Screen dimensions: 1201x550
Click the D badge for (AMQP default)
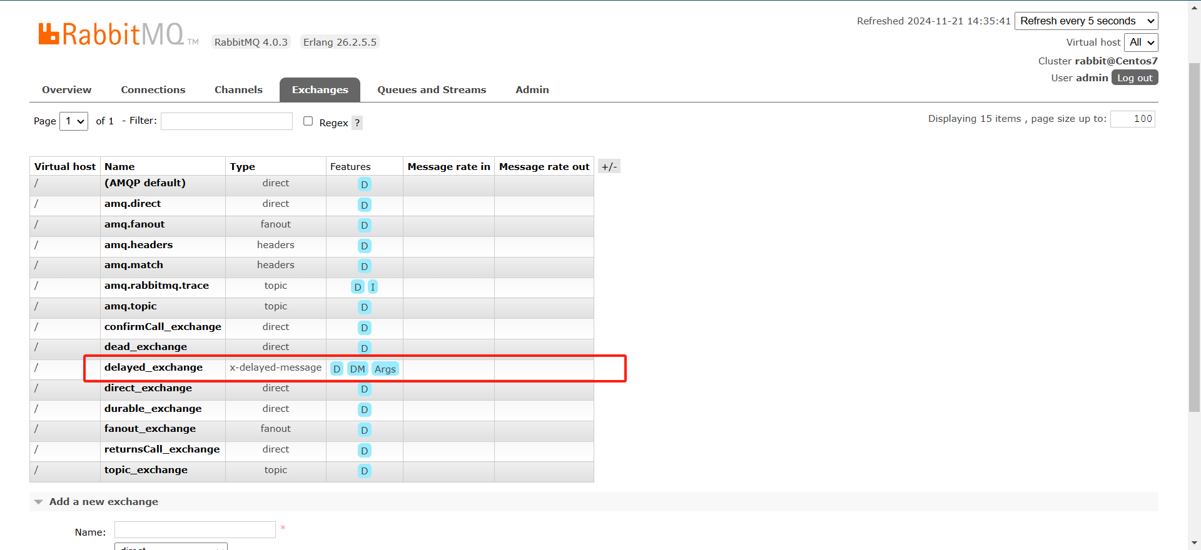365,184
